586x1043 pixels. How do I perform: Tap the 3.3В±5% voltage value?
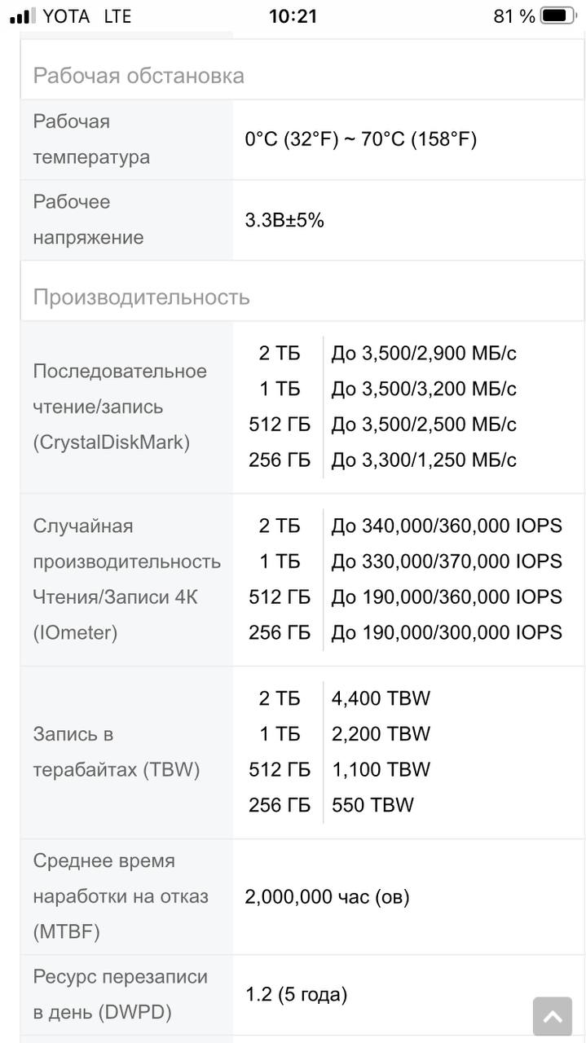click(x=284, y=220)
